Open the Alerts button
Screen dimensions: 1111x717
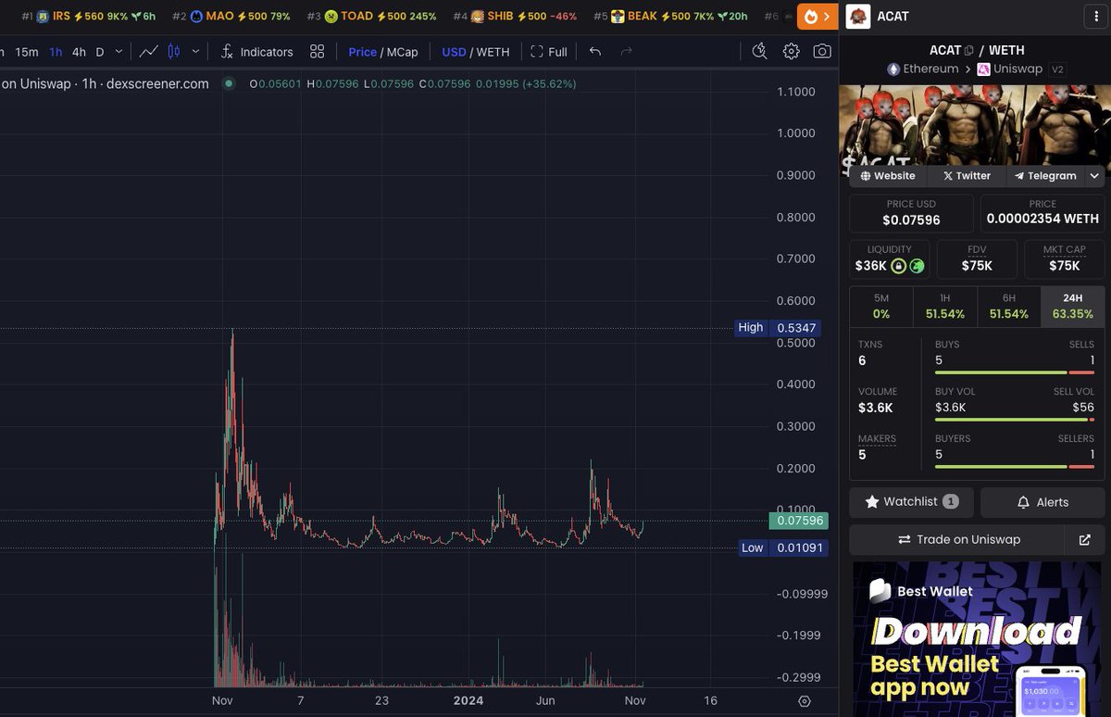click(1042, 502)
